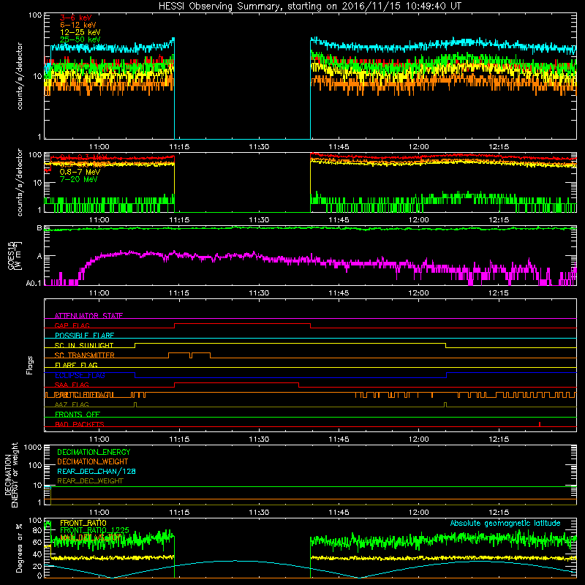Click the yellow 12-25 keV legend label
This screenshot has width=585, height=585.
pos(80,32)
